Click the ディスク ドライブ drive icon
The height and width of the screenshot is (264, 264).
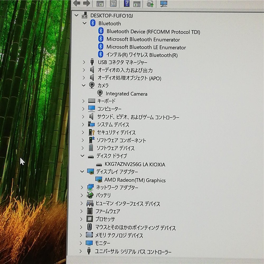[x=91, y=157]
